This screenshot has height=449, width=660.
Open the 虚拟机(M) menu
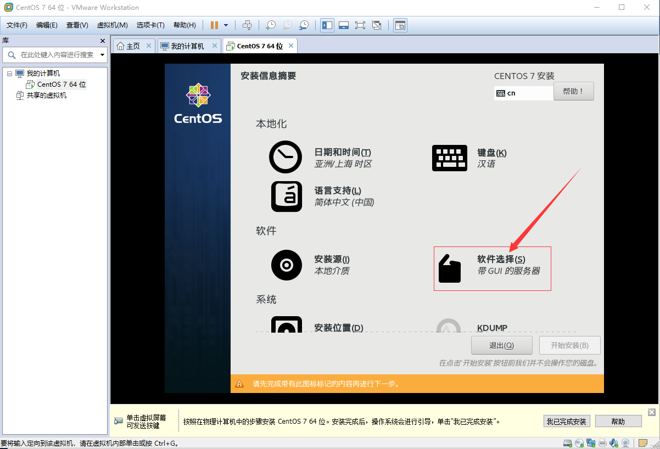(113, 25)
